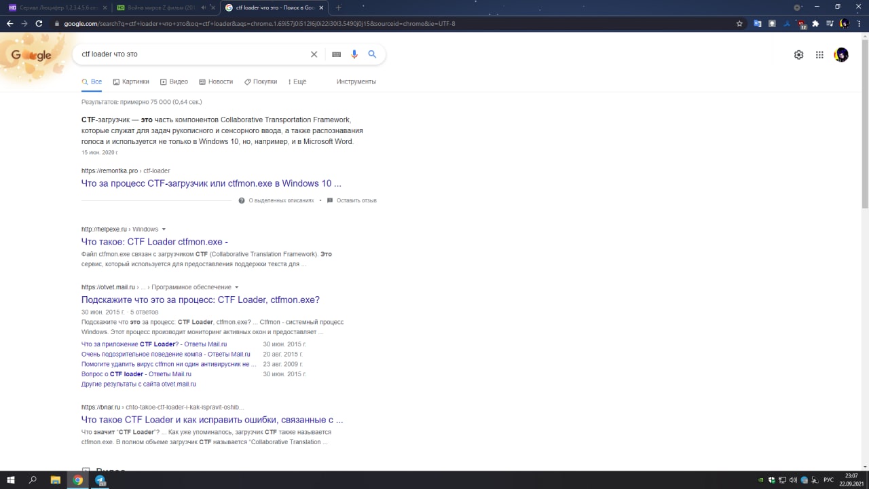The width and height of the screenshot is (869, 489).
Task: Open the taskbar clock showing 23:07
Action: [x=851, y=479]
